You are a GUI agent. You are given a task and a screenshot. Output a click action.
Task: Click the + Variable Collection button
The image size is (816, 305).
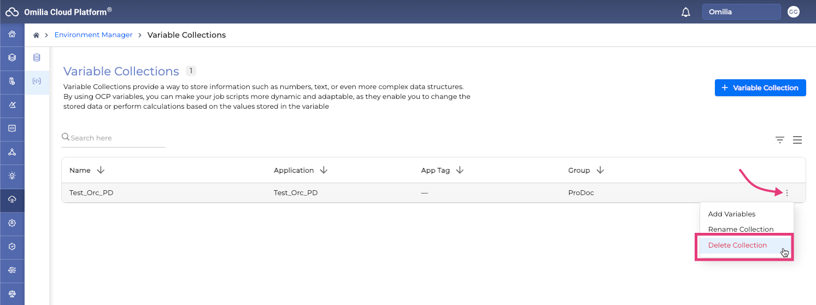click(760, 88)
